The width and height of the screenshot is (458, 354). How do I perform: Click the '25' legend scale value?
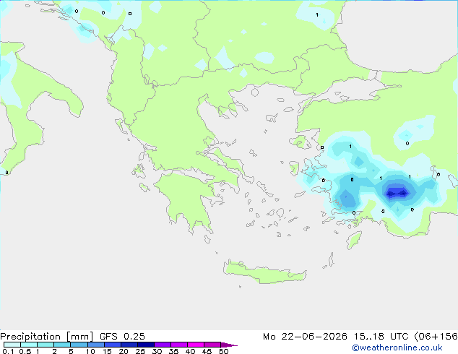click(x=140, y=351)
